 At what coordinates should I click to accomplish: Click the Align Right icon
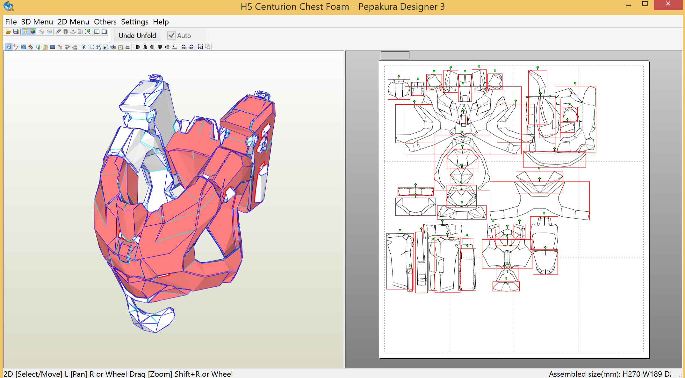[x=152, y=47]
